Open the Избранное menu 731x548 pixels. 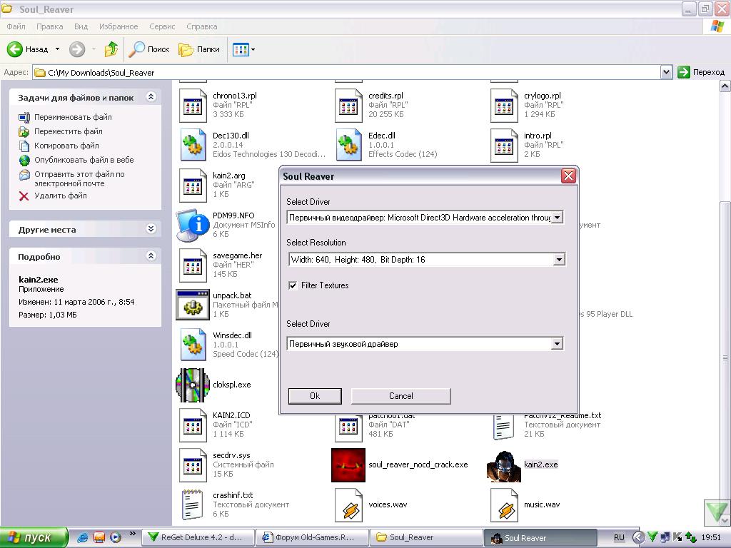(x=119, y=26)
